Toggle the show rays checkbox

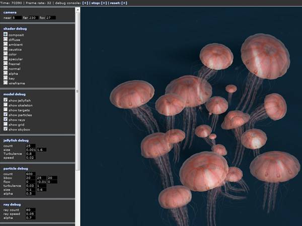(x=6, y=120)
